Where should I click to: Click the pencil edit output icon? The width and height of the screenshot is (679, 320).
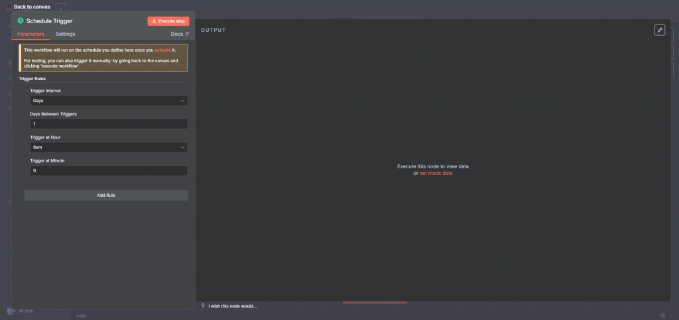pyautogui.click(x=660, y=30)
